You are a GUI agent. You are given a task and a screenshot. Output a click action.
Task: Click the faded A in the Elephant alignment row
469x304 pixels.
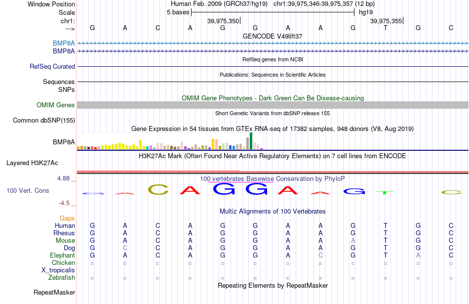[x=418, y=255]
